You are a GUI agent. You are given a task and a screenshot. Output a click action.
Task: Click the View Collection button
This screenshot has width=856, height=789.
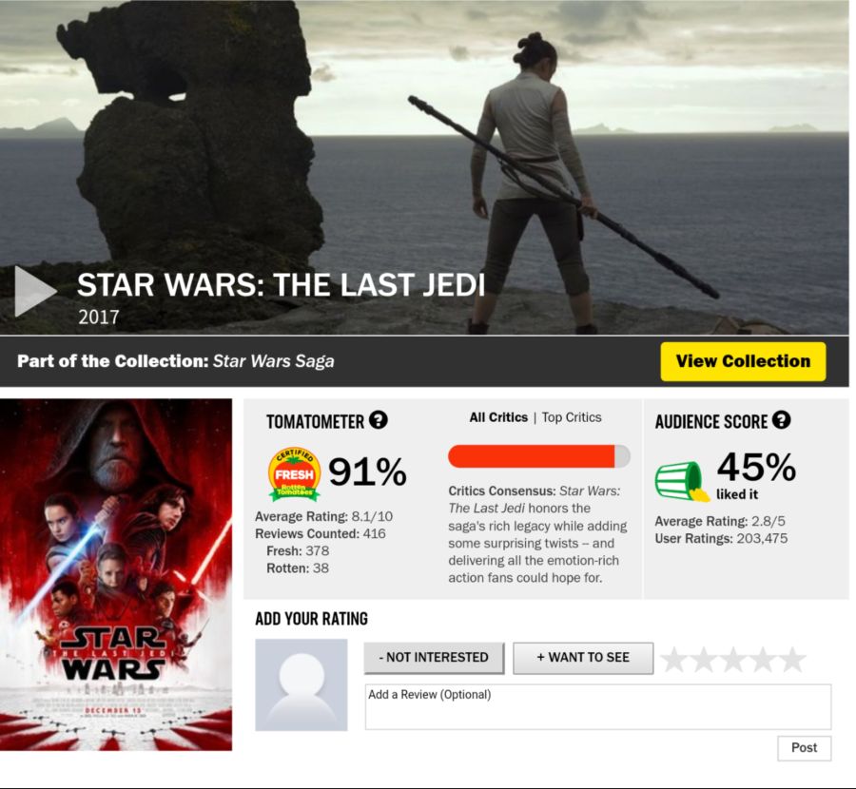743,361
